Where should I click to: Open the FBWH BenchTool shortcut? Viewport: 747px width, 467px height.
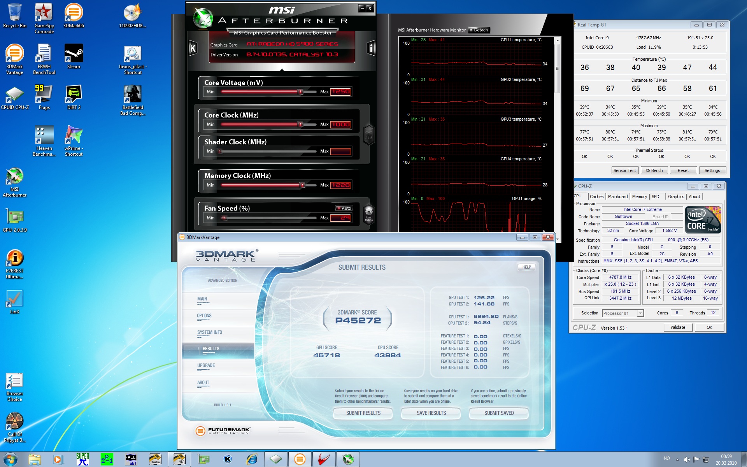[x=44, y=59]
